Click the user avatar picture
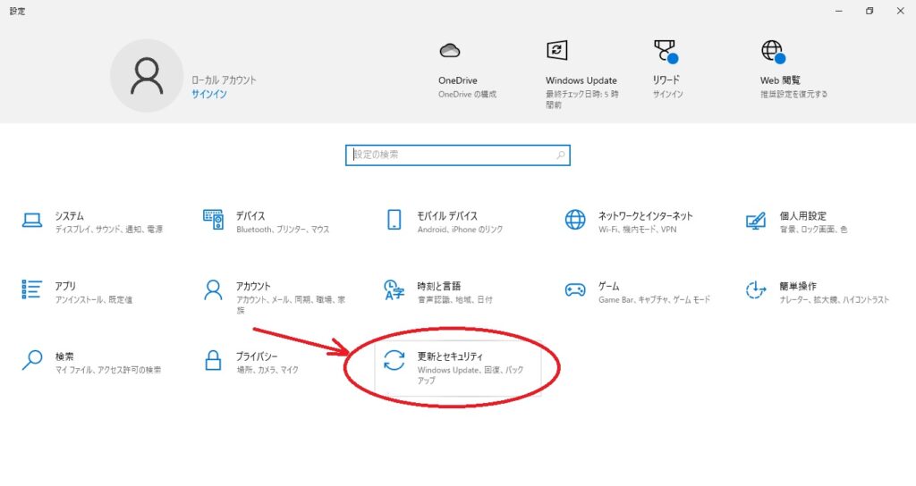Image resolution: width=916 pixels, height=486 pixels. coord(147,76)
